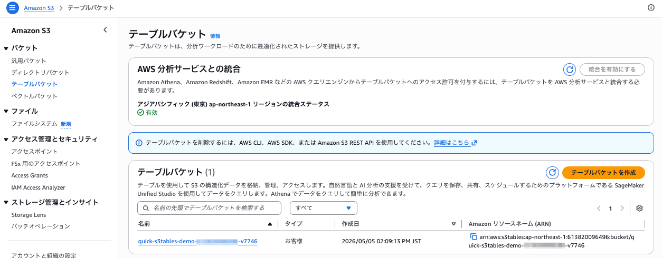The height and width of the screenshot is (258, 662).
Task: Go to the next page using the right chevron
Action: click(x=622, y=208)
